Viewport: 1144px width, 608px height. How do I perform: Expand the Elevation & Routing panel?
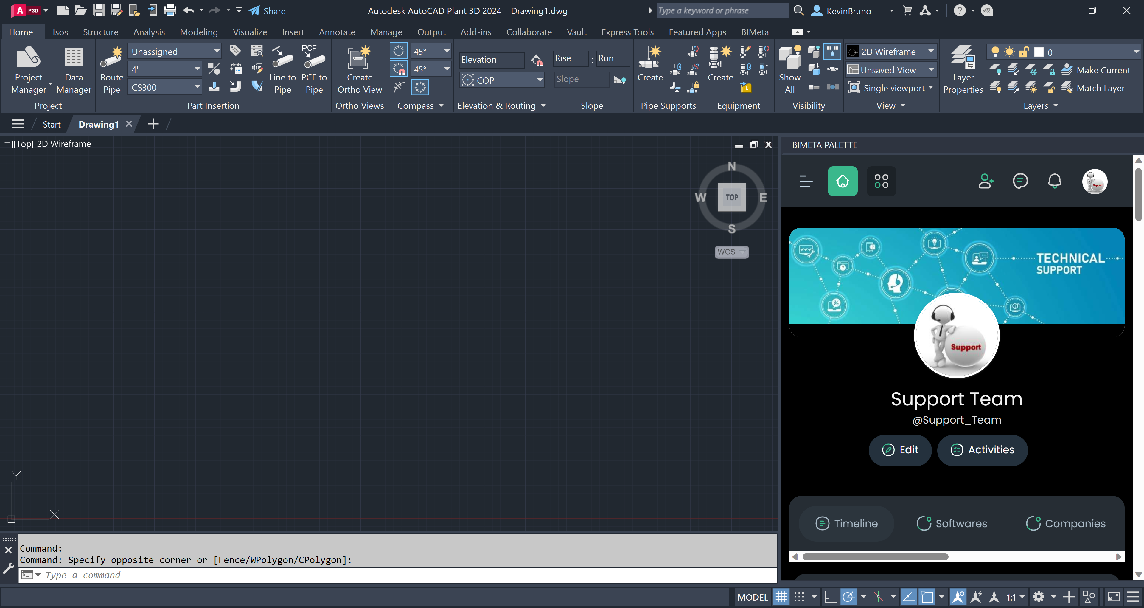(x=501, y=106)
